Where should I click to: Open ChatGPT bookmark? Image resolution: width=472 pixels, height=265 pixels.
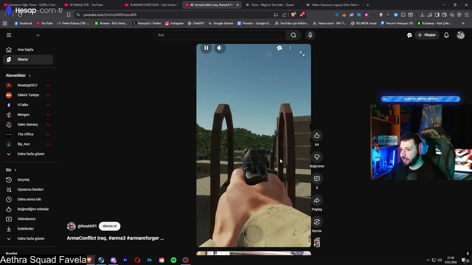coord(196,23)
